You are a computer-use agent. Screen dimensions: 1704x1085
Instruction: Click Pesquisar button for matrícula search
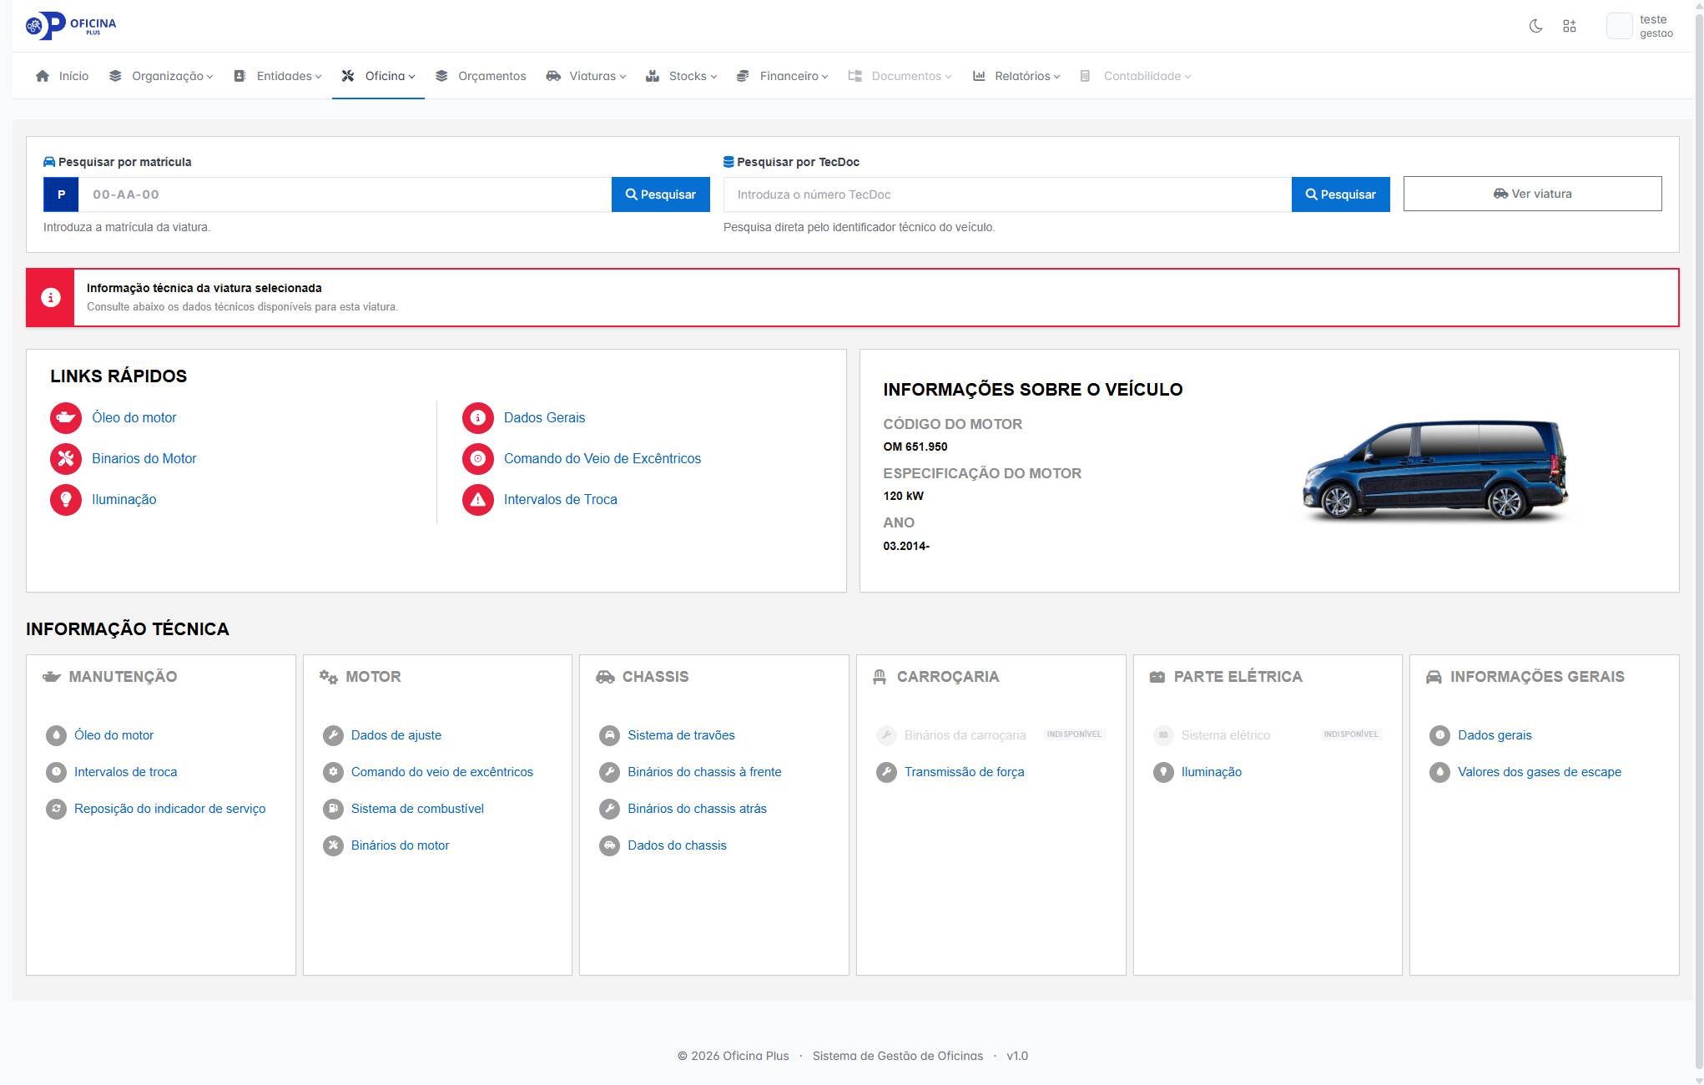661,194
